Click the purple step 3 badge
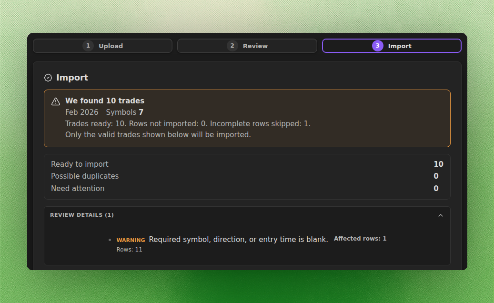Screen dimensions: 494x303 tap(377, 46)
